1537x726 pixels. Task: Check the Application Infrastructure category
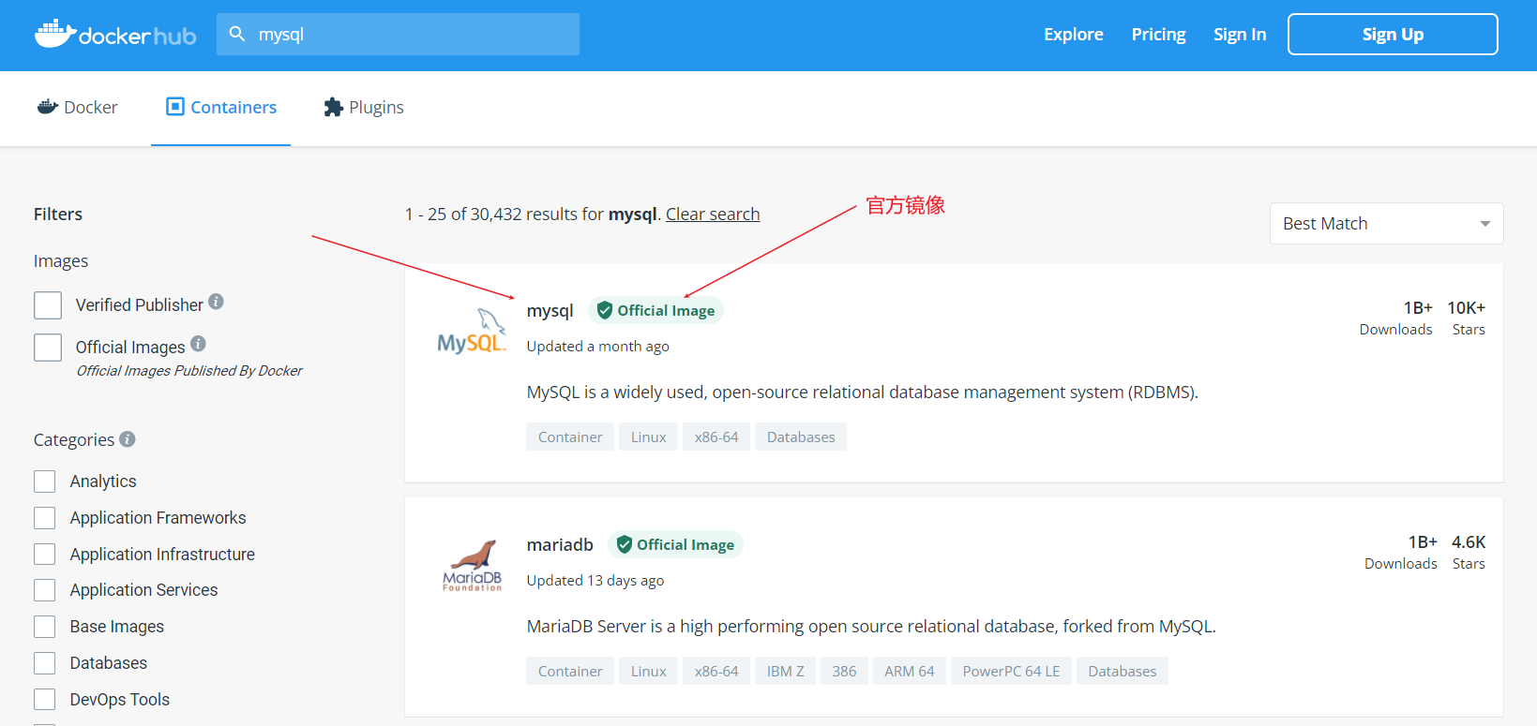(45, 555)
